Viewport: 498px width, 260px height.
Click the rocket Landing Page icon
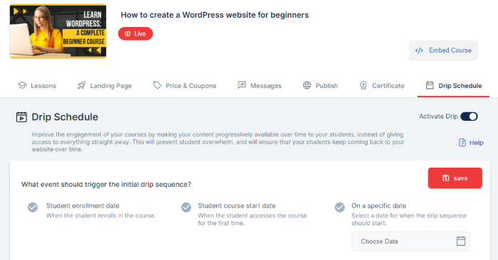(82, 85)
